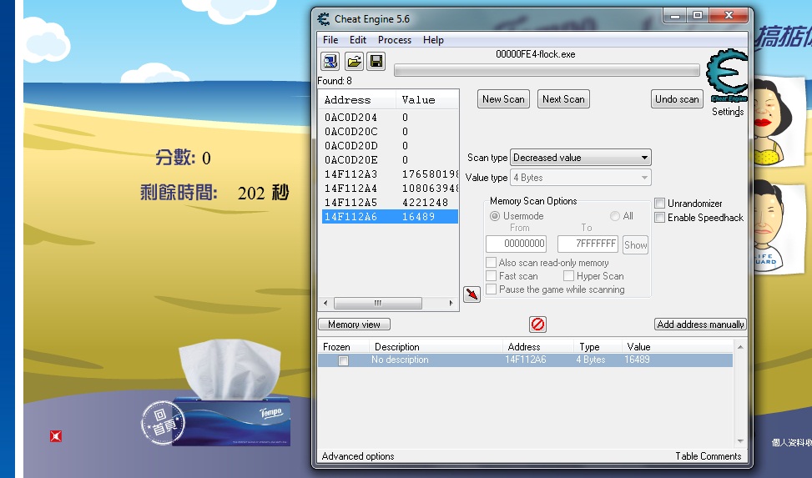Toggle the Hyper Scan checkbox

click(568, 276)
